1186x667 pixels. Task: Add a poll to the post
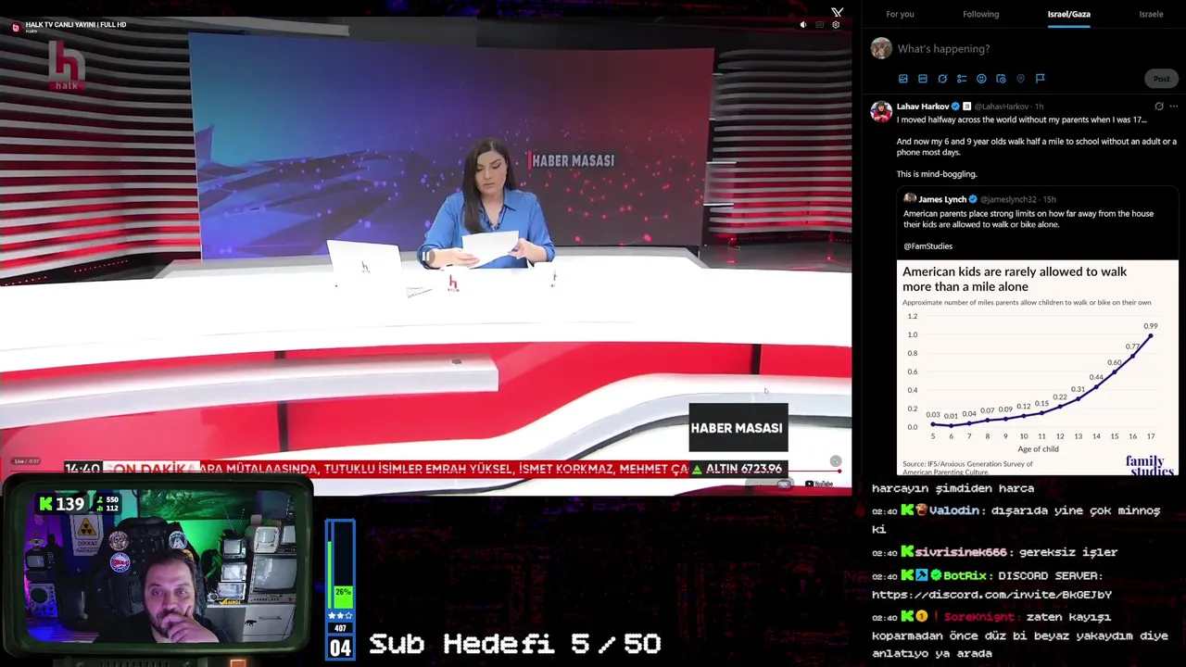[962, 79]
